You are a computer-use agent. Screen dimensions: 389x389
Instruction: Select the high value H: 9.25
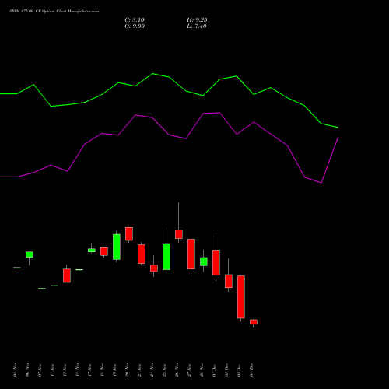coord(197,20)
